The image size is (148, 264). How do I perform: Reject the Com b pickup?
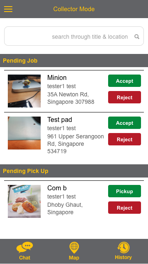[125, 208]
